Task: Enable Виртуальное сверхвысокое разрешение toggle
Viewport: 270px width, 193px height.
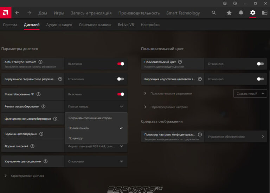Action: pos(121,79)
